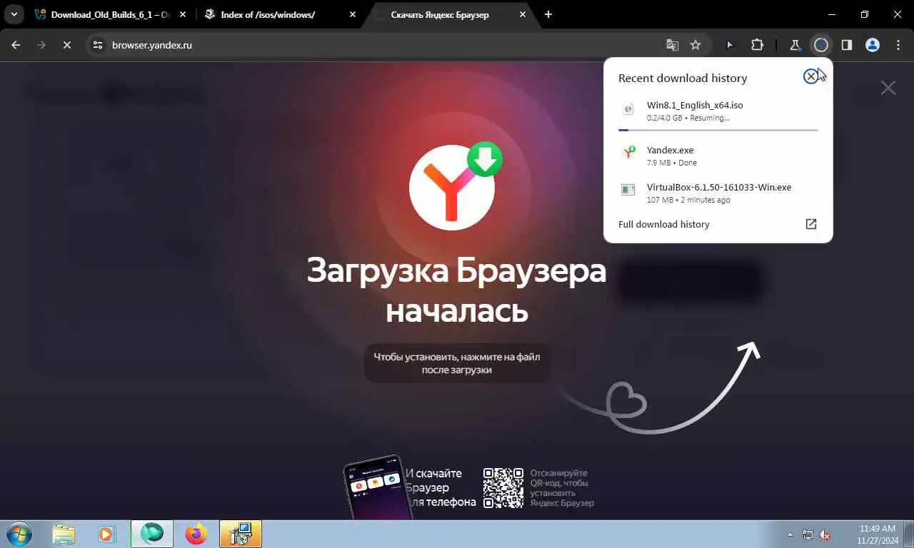
Task: Click the QR code for mobile browser
Action: (x=503, y=488)
